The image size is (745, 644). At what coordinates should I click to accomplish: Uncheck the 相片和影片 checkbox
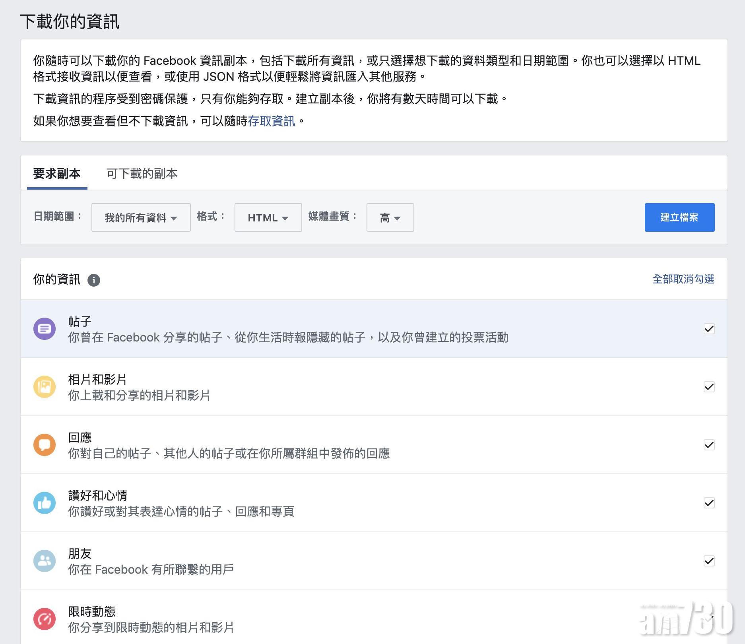[x=709, y=387]
